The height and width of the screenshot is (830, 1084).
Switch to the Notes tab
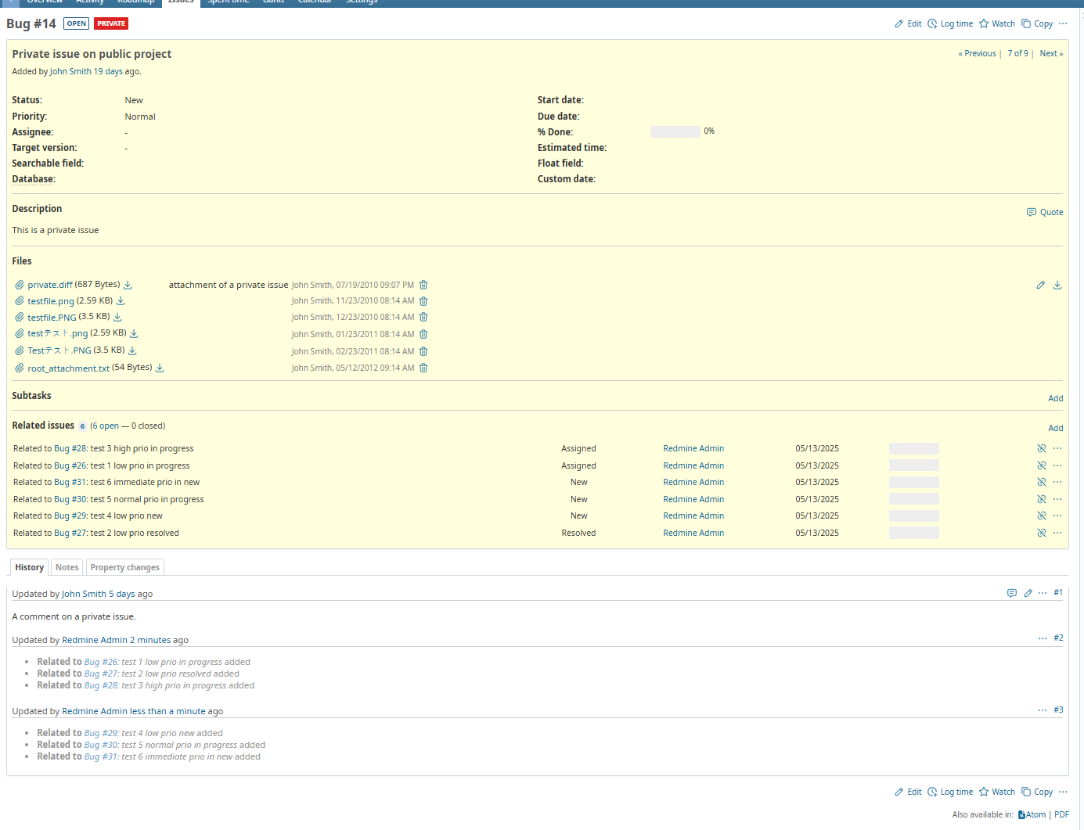point(67,567)
